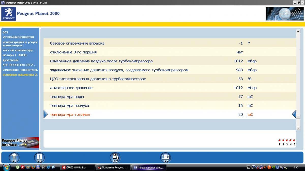Open the Windows Start menu orb
Screen dimensions: 305x171
click(x=6, y=167)
